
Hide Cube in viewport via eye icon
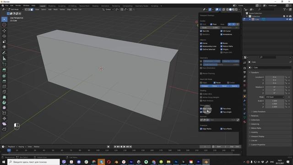pos(287,19)
